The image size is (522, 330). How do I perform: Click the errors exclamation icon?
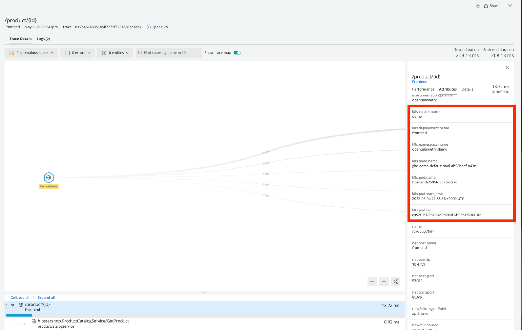tap(67, 52)
